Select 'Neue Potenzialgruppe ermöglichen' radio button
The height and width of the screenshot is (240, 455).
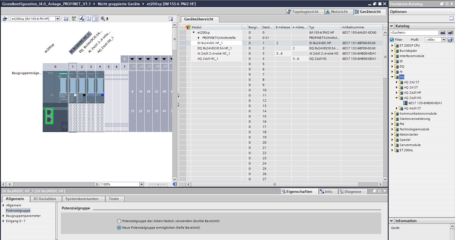click(x=119, y=228)
